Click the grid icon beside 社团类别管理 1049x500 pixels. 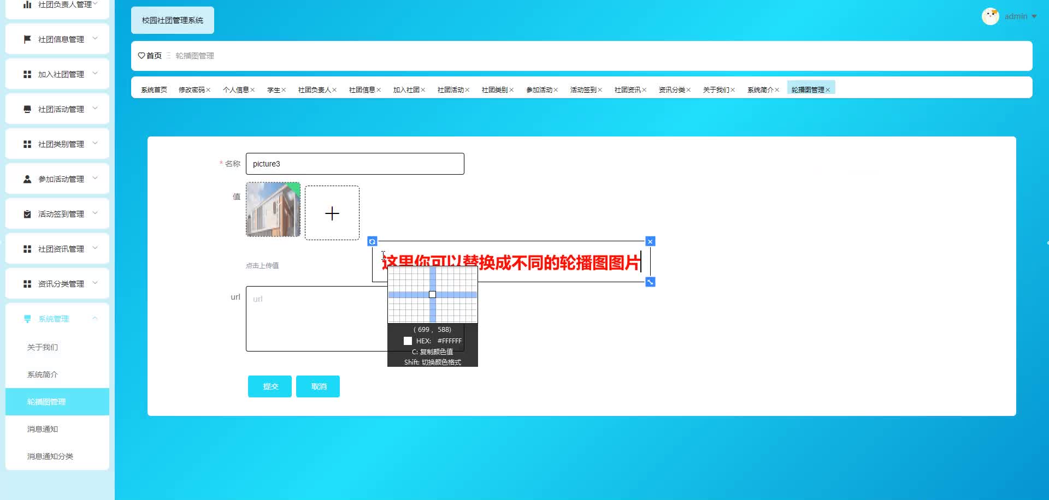(x=27, y=144)
